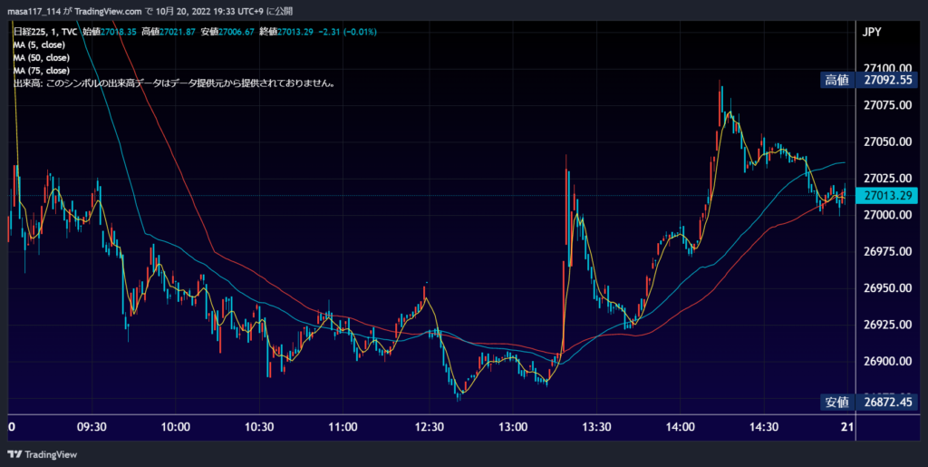The width and height of the screenshot is (928, 467).
Task: Click the 出来高 volume data notice
Action: click(x=176, y=84)
